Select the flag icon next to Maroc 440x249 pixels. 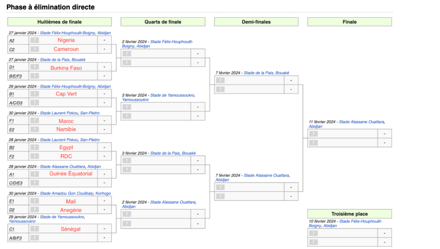35,121
